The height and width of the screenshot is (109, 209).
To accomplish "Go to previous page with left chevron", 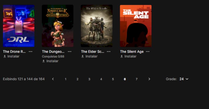I will click(x=53, y=79).
